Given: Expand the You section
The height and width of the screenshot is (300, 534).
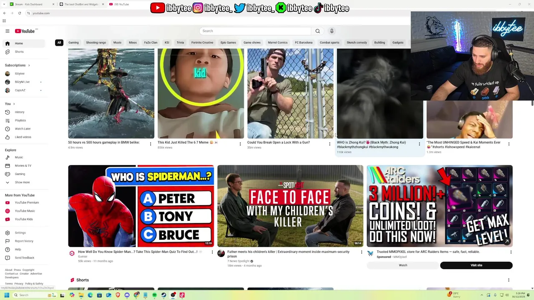Looking at the screenshot, I should click(x=10, y=104).
